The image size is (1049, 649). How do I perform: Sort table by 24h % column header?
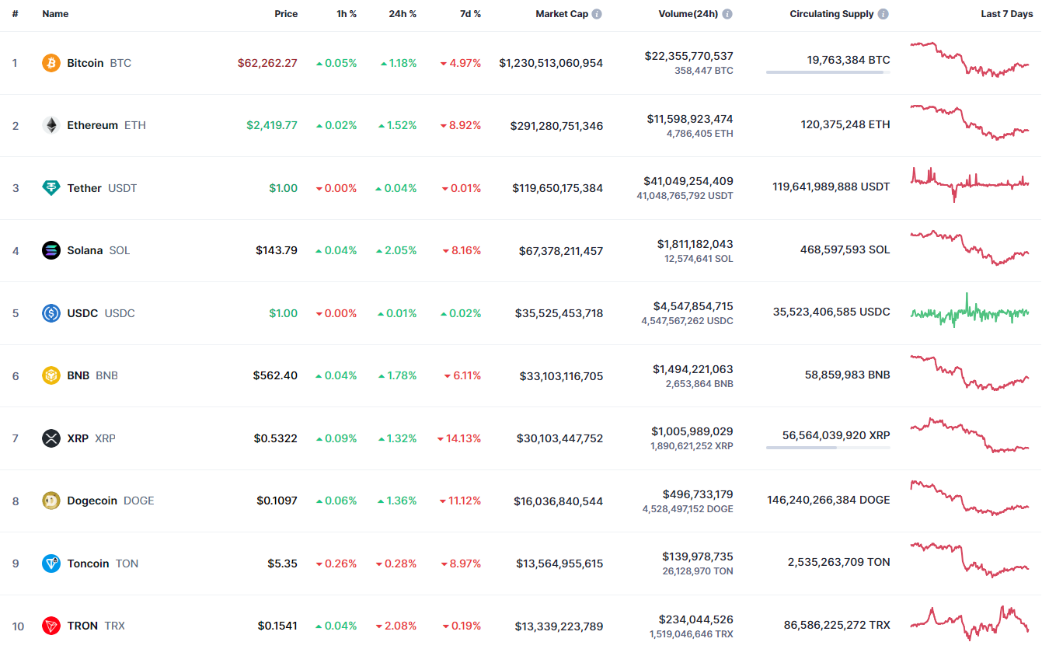(x=403, y=14)
